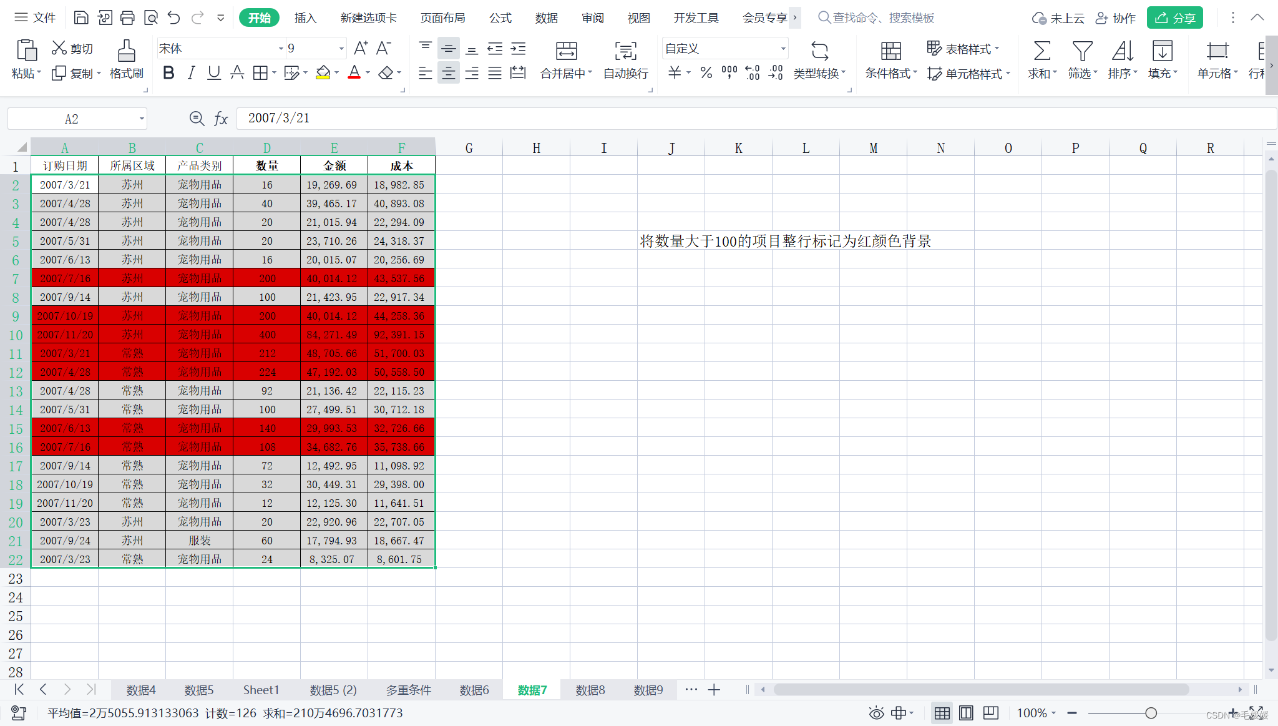Viewport: 1278px width, 726px height.
Task: Click the Wrap Text (自动换行) icon
Action: (x=625, y=51)
